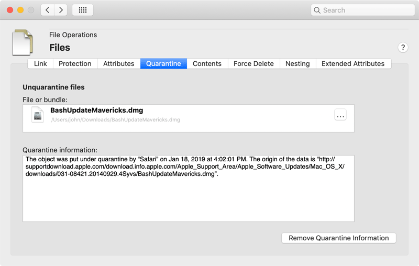The width and height of the screenshot is (419, 266).
Task: Select the Attributes tab
Action: click(119, 63)
